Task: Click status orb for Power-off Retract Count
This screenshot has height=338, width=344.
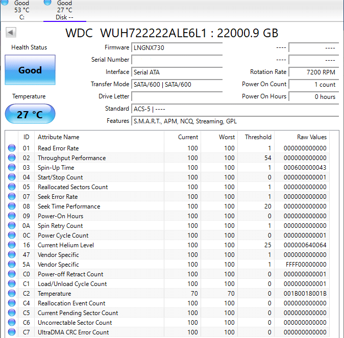Action: pyautogui.click(x=12, y=274)
